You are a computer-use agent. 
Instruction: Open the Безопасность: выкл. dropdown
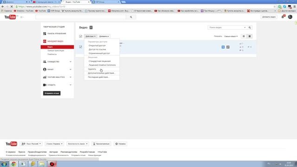coord(77,144)
